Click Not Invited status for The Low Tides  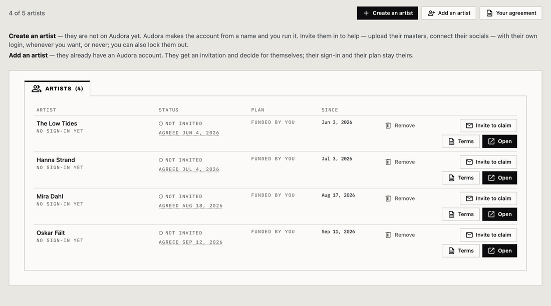180,123
